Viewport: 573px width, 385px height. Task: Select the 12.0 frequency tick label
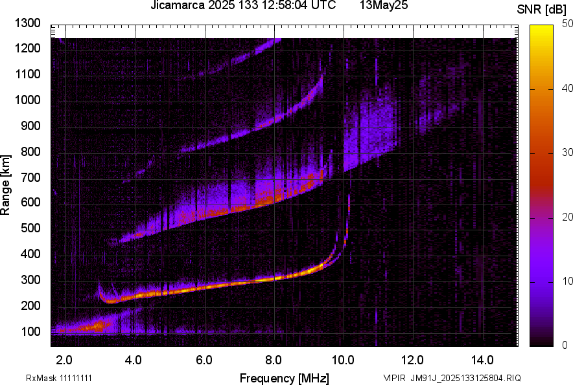pos(413,360)
